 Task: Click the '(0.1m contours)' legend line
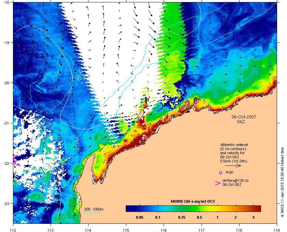(x=233, y=149)
